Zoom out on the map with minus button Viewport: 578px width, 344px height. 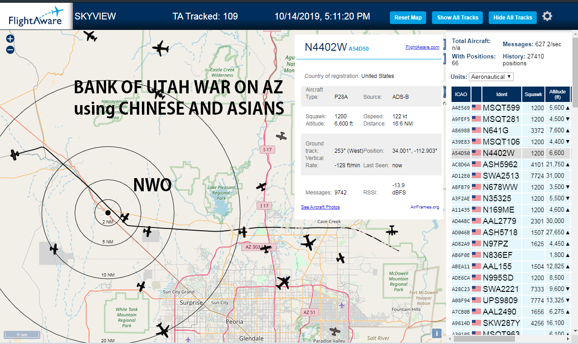[10, 50]
